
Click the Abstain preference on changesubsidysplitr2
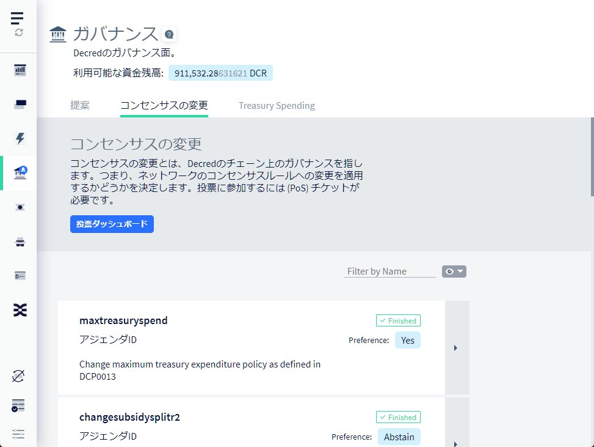(399, 437)
